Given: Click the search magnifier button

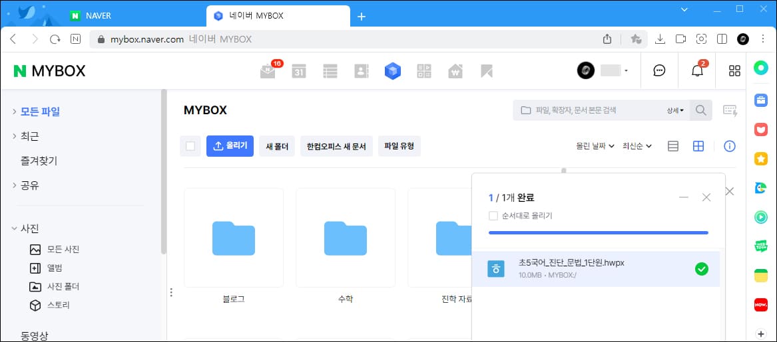Looking at the screenshot, I should (x=700, y=110).
